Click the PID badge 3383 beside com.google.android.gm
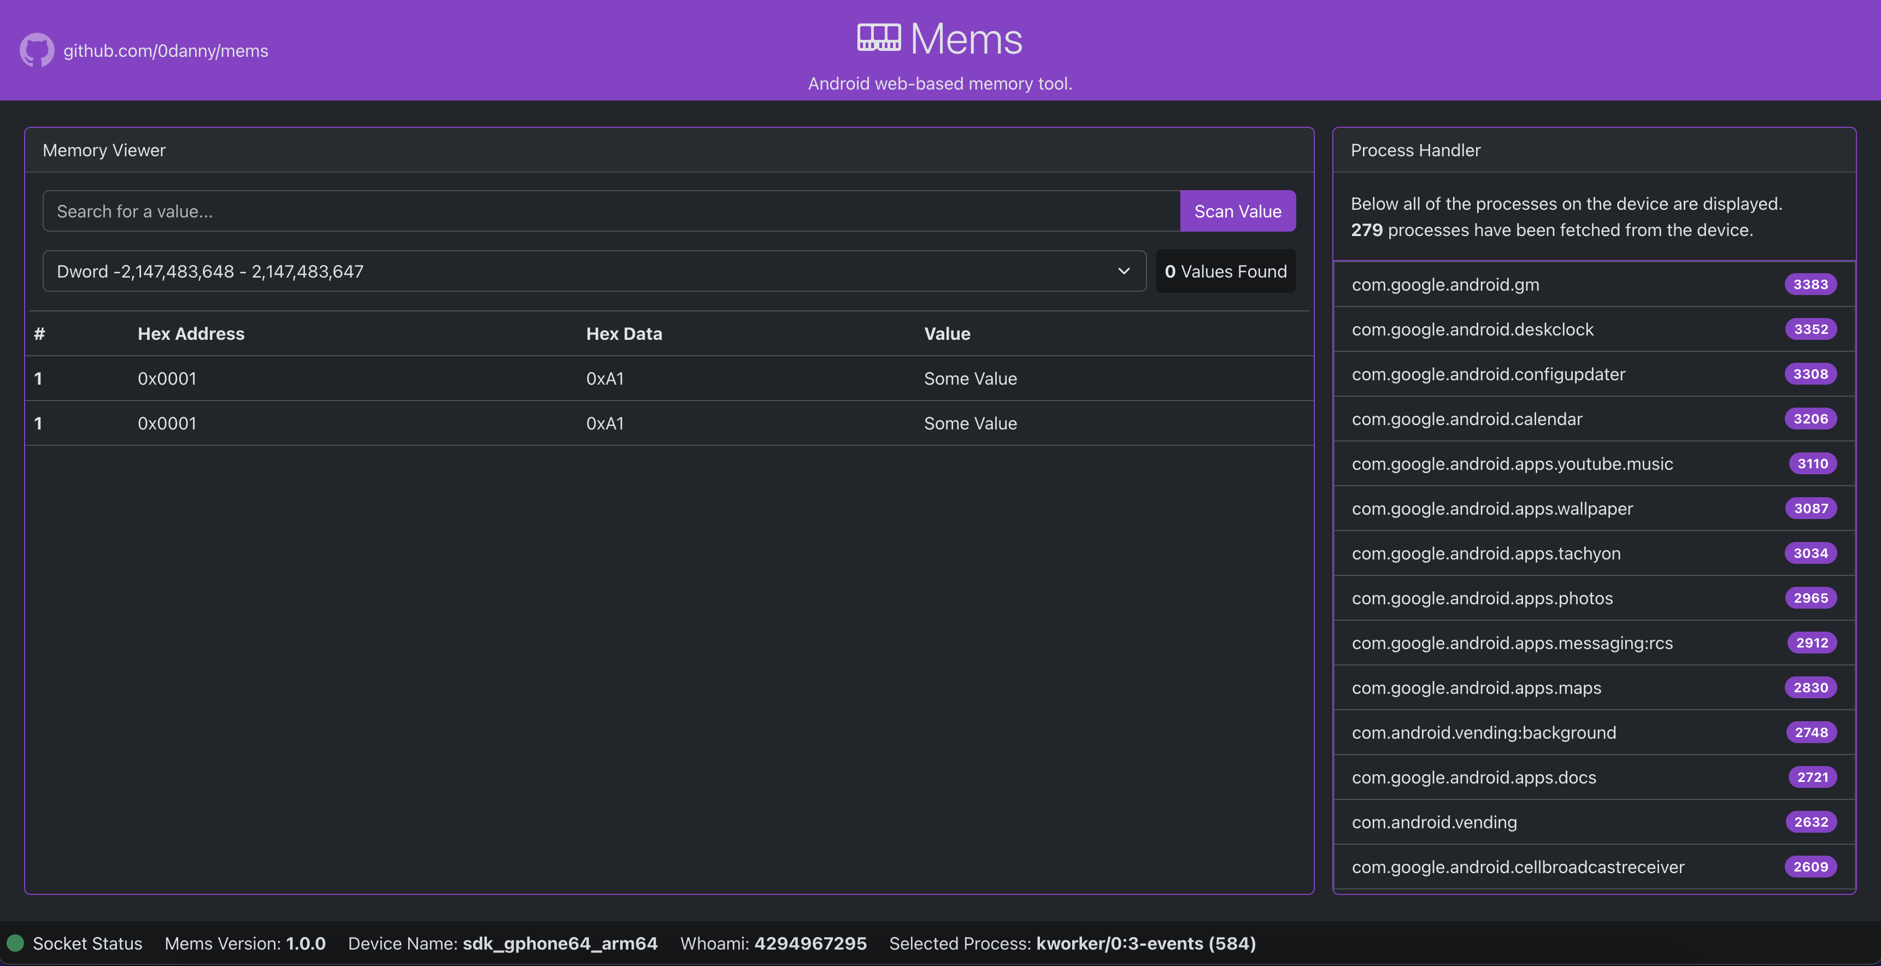The image size is (1881, 966). (x=1810, y=284)
